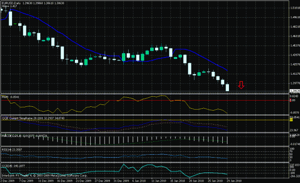
Task: Click the 237.033 value on CCI scale
Action: coord(295,165)
